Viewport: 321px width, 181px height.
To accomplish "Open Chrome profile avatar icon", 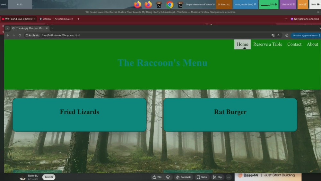I will pyautogui.click(x=287, y=35).
